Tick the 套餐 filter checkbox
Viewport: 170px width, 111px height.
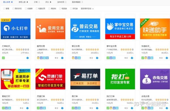[4, 8]
